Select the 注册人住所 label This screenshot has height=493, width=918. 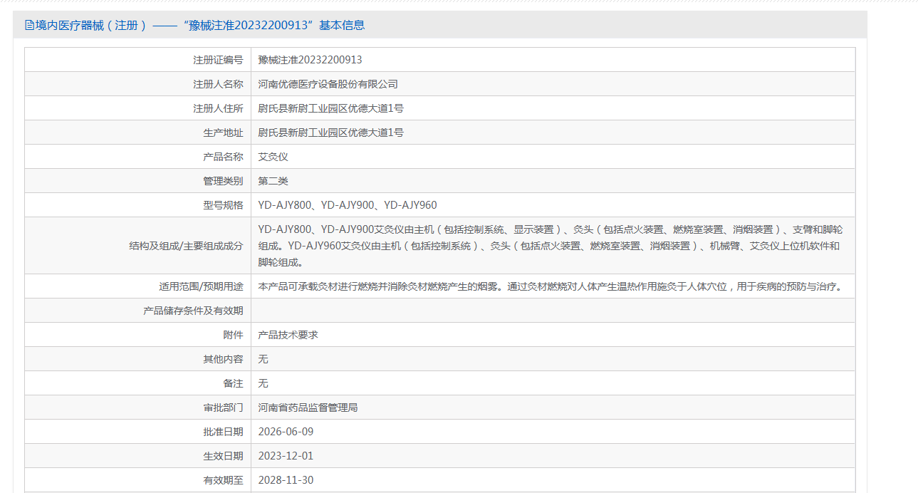click(218, 108)
